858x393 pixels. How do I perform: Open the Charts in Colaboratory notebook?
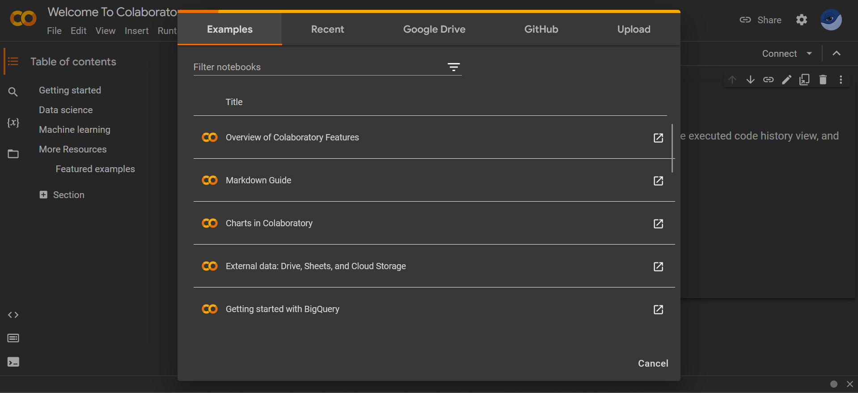pos(269,223)
